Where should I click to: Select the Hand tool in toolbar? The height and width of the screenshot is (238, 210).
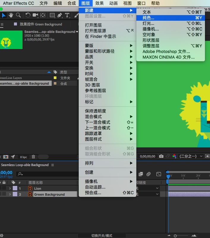tap(11, 15)
